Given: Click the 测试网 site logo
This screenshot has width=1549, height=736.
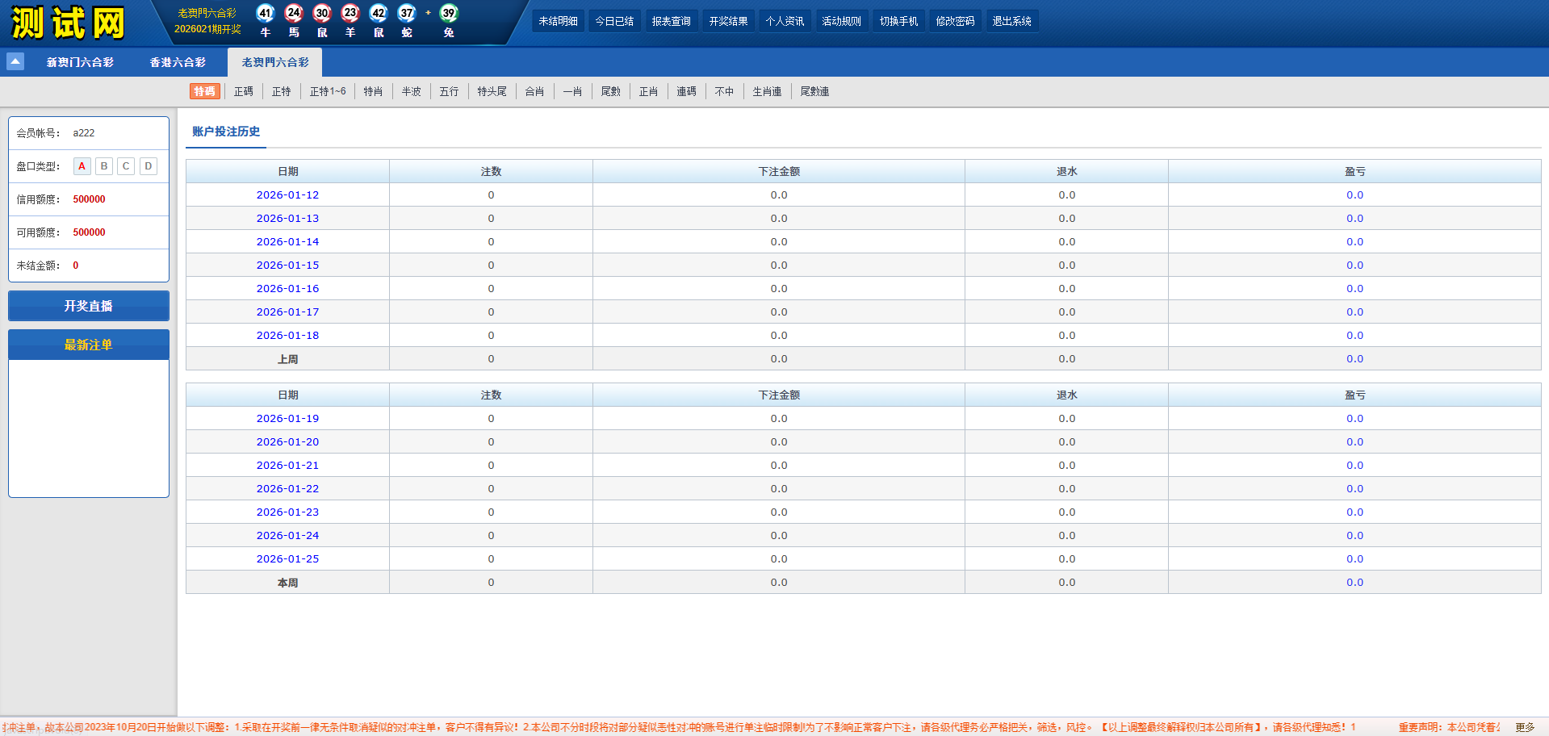Looking at the screenshot, I should coord(69,23).
